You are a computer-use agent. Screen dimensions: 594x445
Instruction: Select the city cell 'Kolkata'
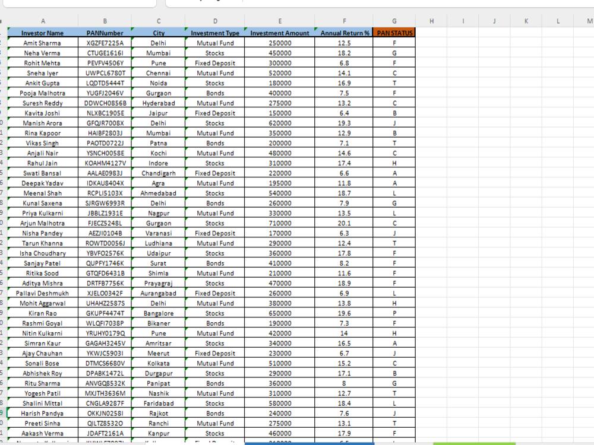(x=159, y=363)
